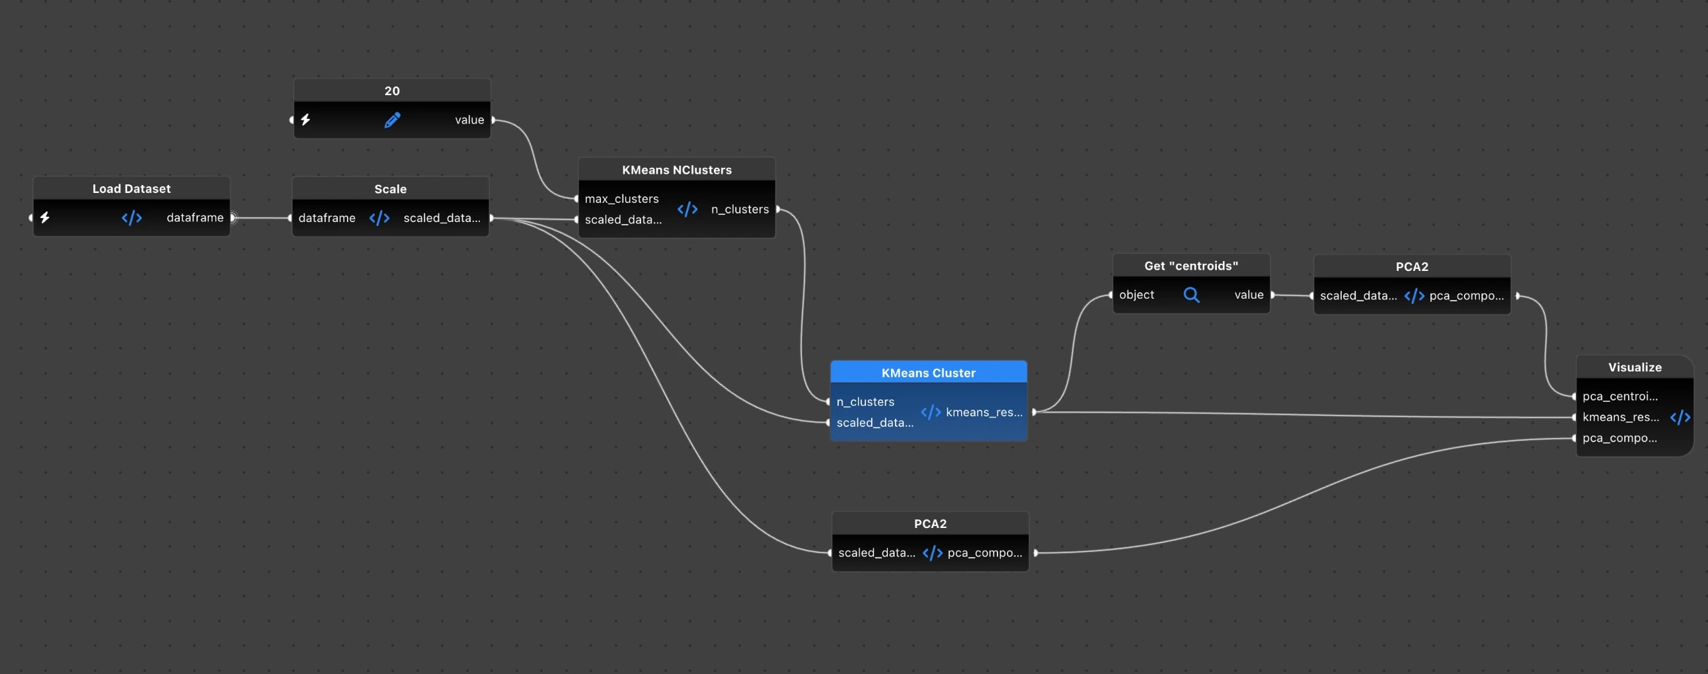This screenshot has height=674, width=1708.
Task: Click the pca_centroids input port on Visualize
Action: pyautogui.click(x=1575, y=396)
